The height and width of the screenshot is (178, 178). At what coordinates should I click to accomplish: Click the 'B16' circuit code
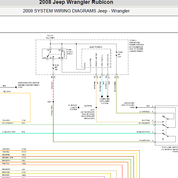[23, 132]
